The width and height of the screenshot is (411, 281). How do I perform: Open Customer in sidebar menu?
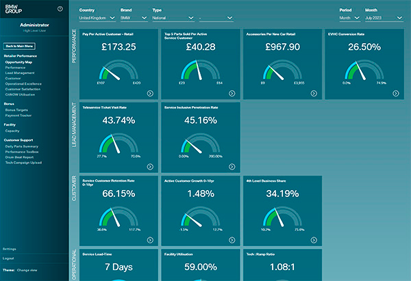point(13,78)
